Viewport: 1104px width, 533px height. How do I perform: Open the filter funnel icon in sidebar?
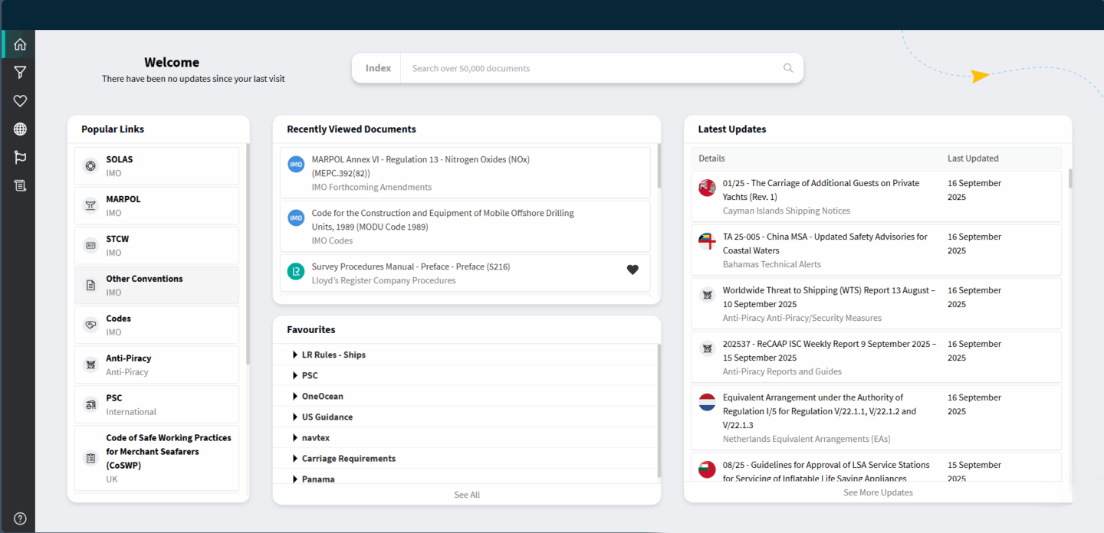tap(20, 72)
